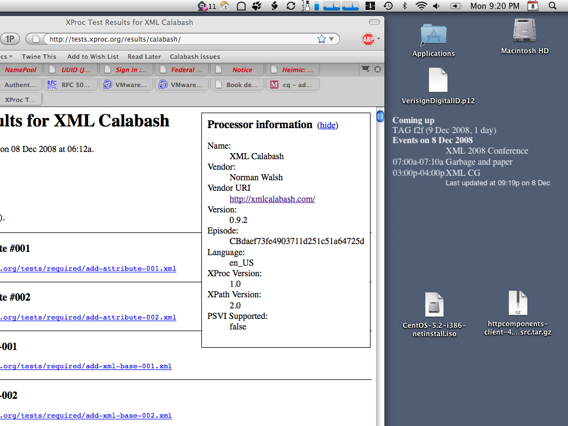Click the sync arrows menu bar icon
Image resolution: width=568 pixels, height=426 pixels.
291,6
